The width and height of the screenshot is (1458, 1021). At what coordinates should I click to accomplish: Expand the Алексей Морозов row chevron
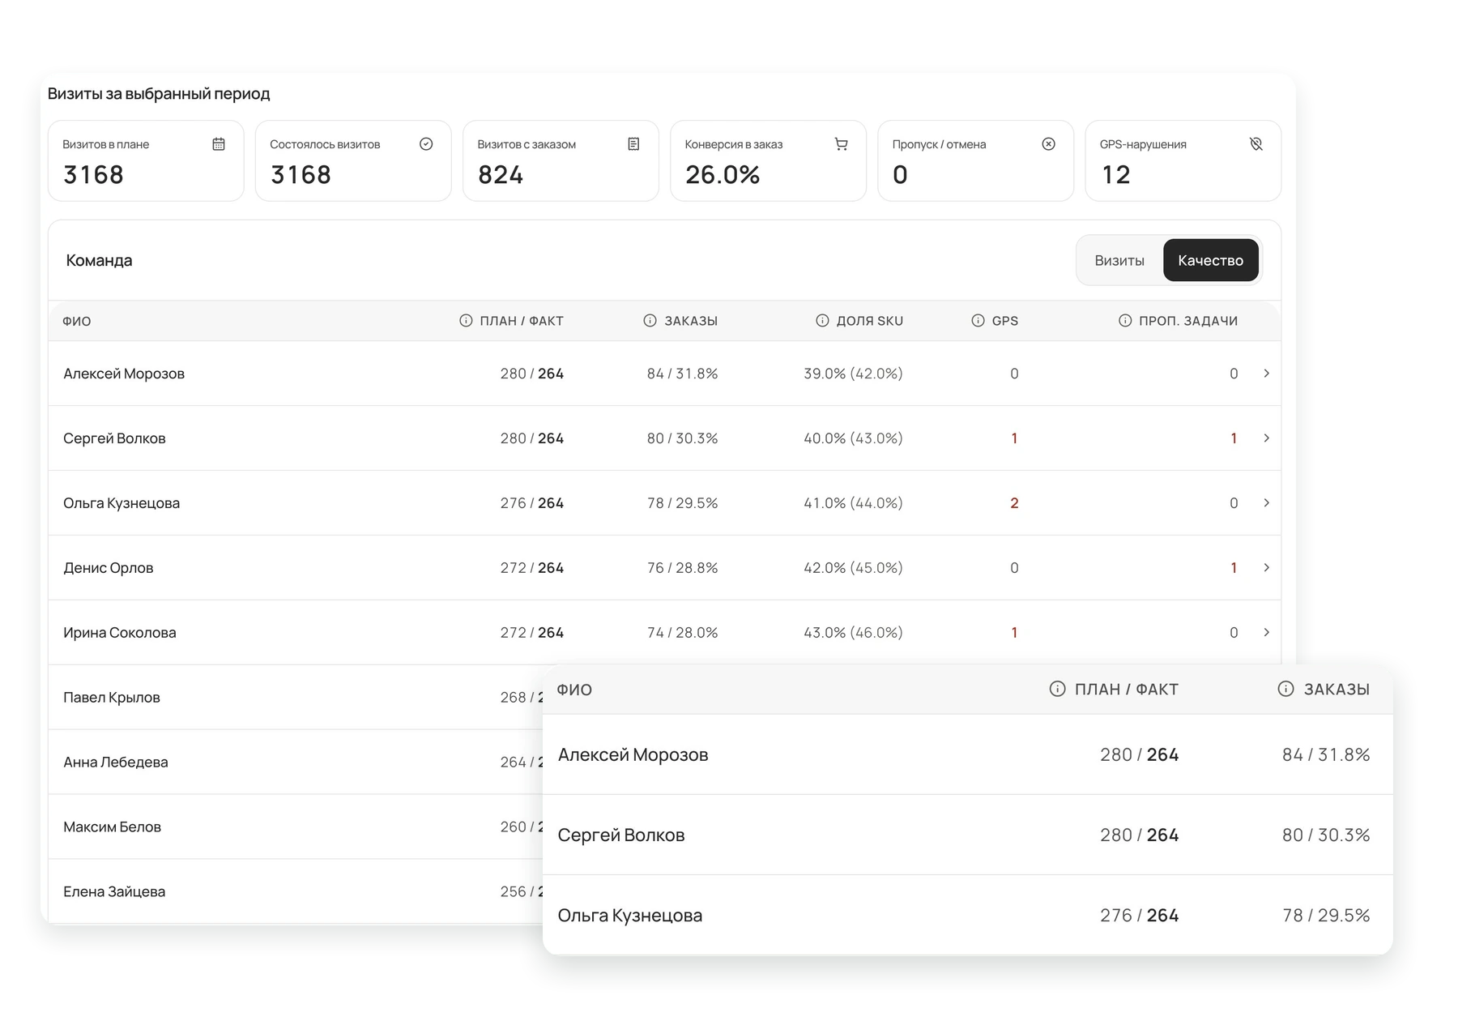click(1266, 374)
